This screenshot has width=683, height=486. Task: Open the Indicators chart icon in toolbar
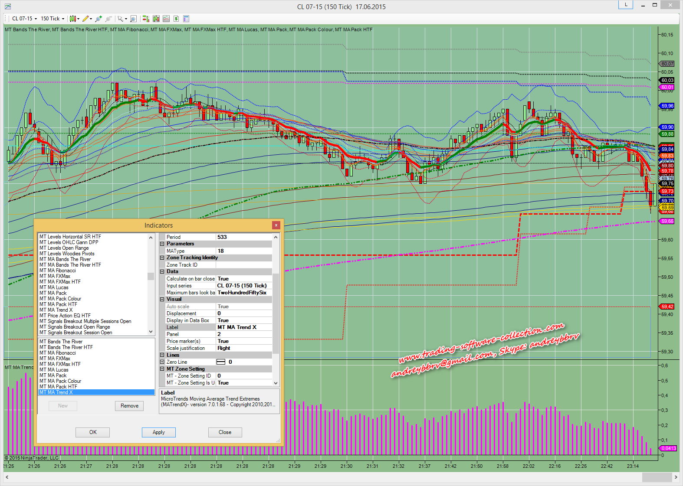tap(166, 19)
